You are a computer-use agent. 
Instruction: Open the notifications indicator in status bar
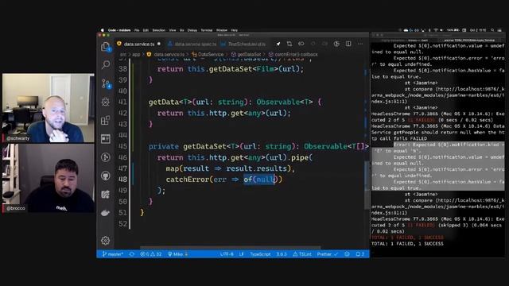[x=360, y=254]
